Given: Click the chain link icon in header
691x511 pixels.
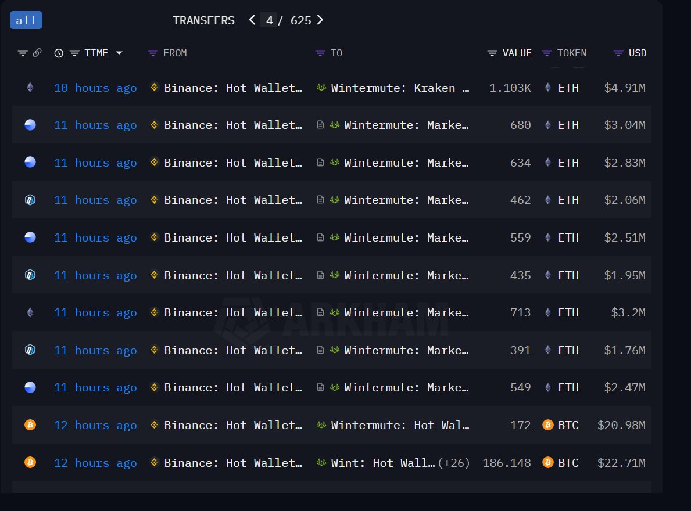Looking at the screenshot, I should tap(37, 53).
